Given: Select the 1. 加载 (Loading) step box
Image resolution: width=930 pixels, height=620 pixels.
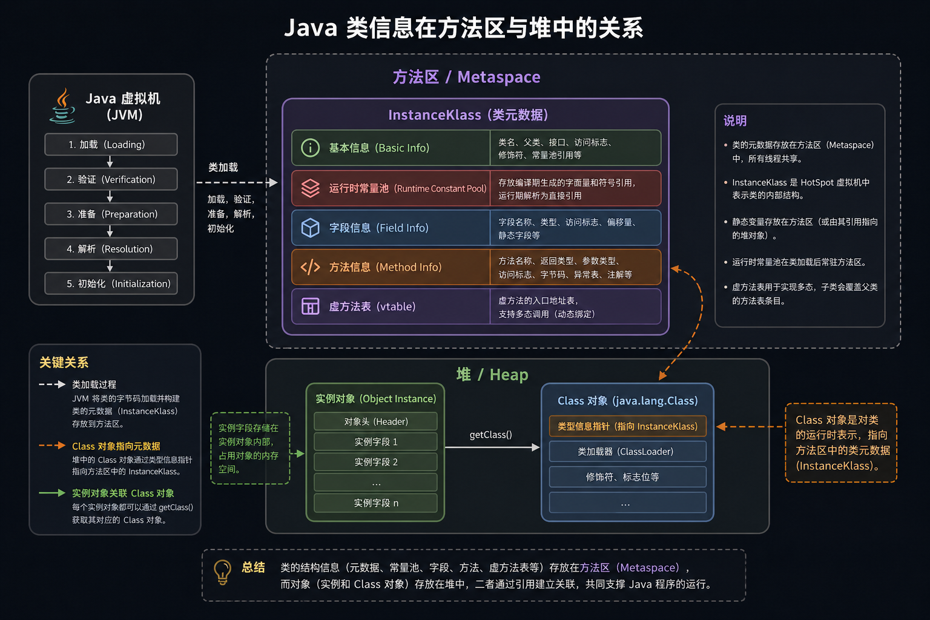Looking at the screenshot, I should [111, 145].
